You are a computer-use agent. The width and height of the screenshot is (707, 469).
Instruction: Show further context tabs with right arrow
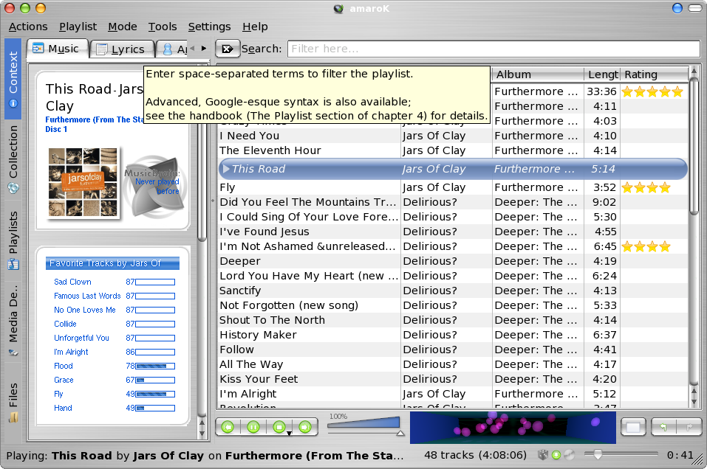pyautogui.click(x=204, y=48)
